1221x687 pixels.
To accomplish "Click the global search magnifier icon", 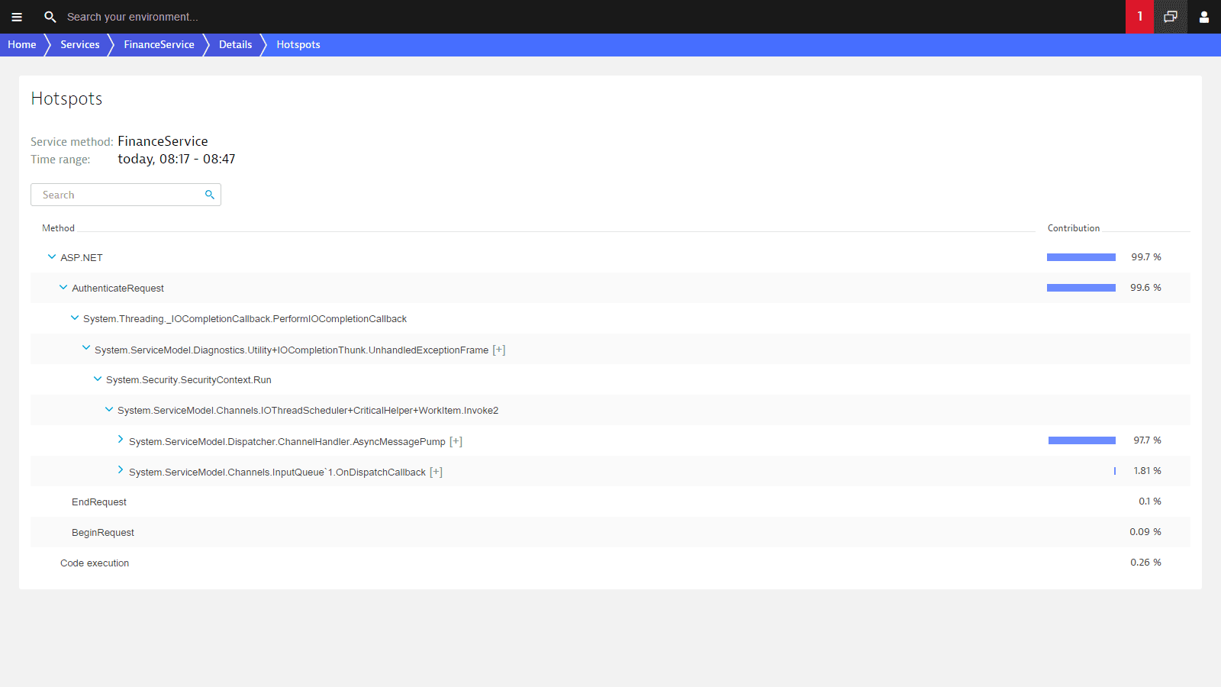I will (x=50, y=17).
